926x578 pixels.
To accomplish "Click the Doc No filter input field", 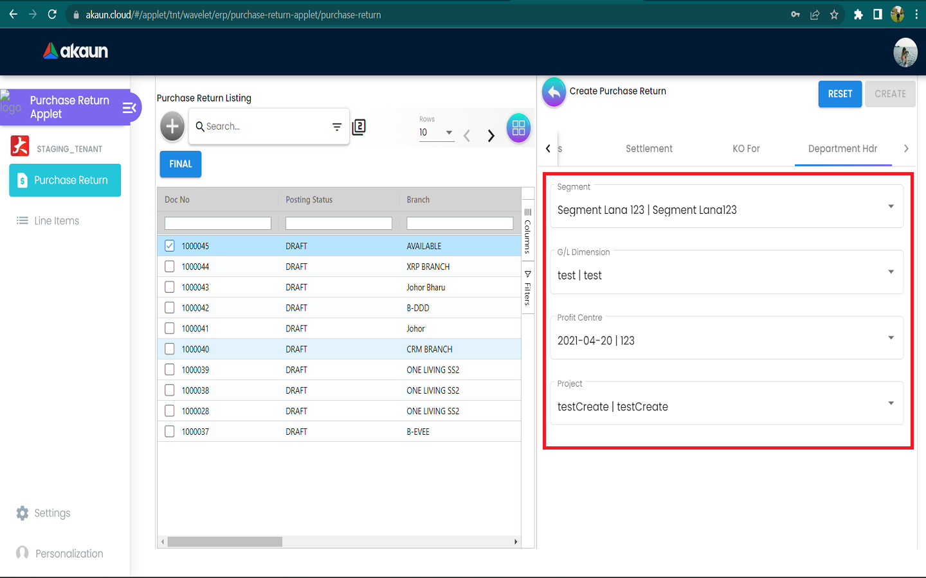I will [218, 223].
